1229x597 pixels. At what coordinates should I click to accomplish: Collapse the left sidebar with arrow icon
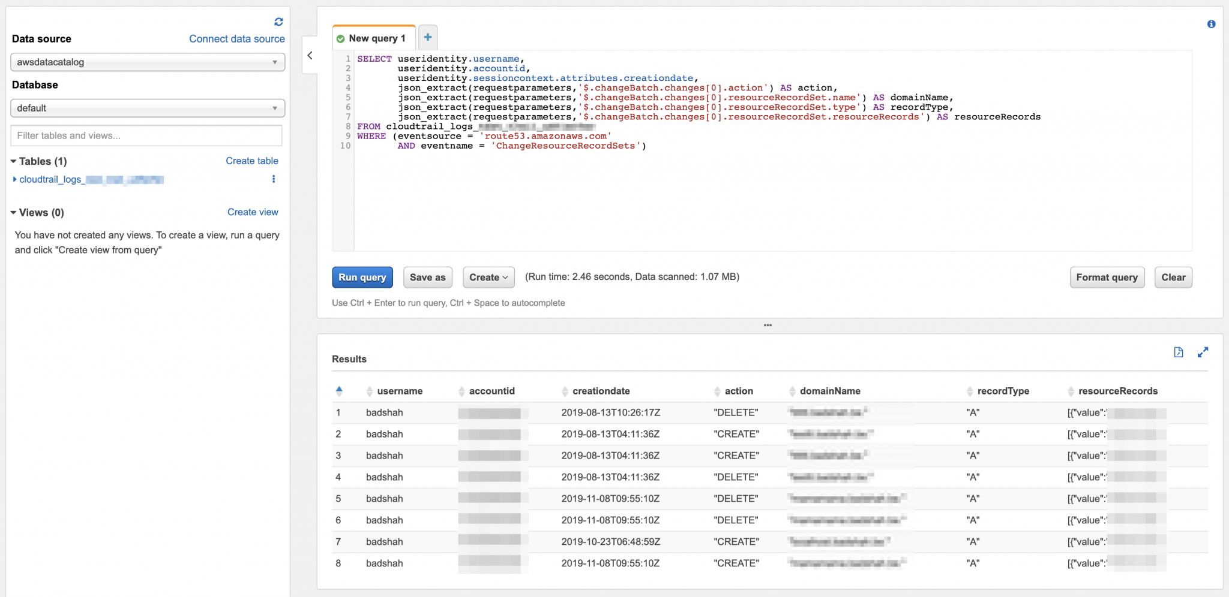[x=310, y=56]
